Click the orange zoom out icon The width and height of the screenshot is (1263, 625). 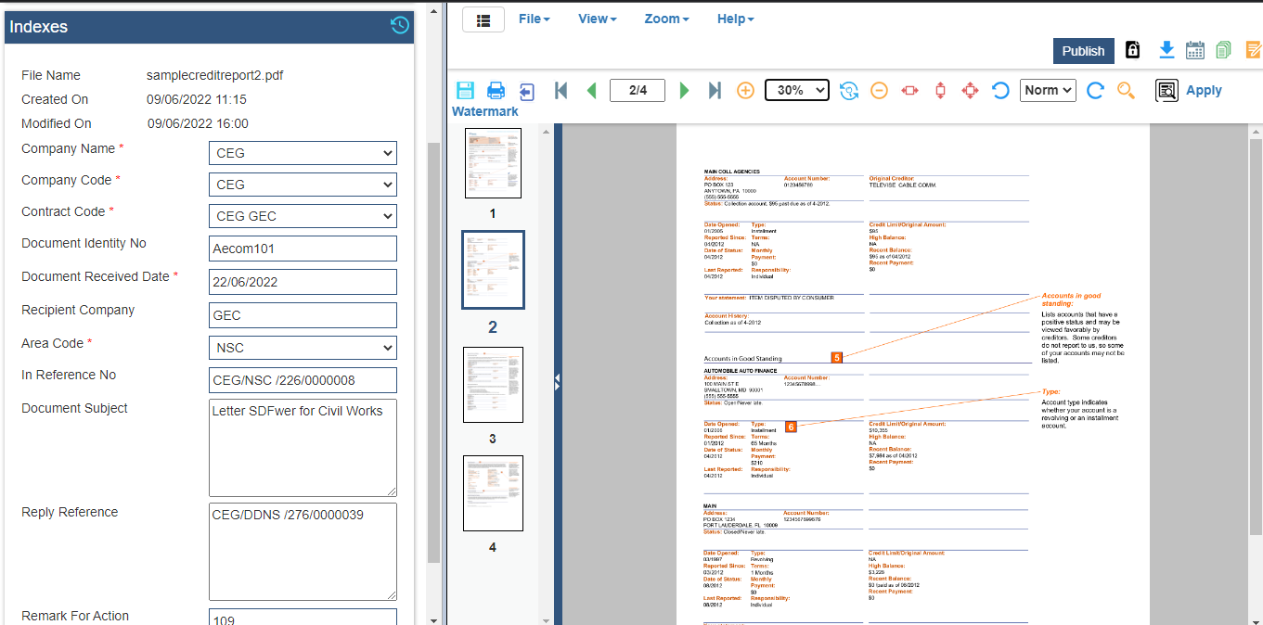click(879, 90)
